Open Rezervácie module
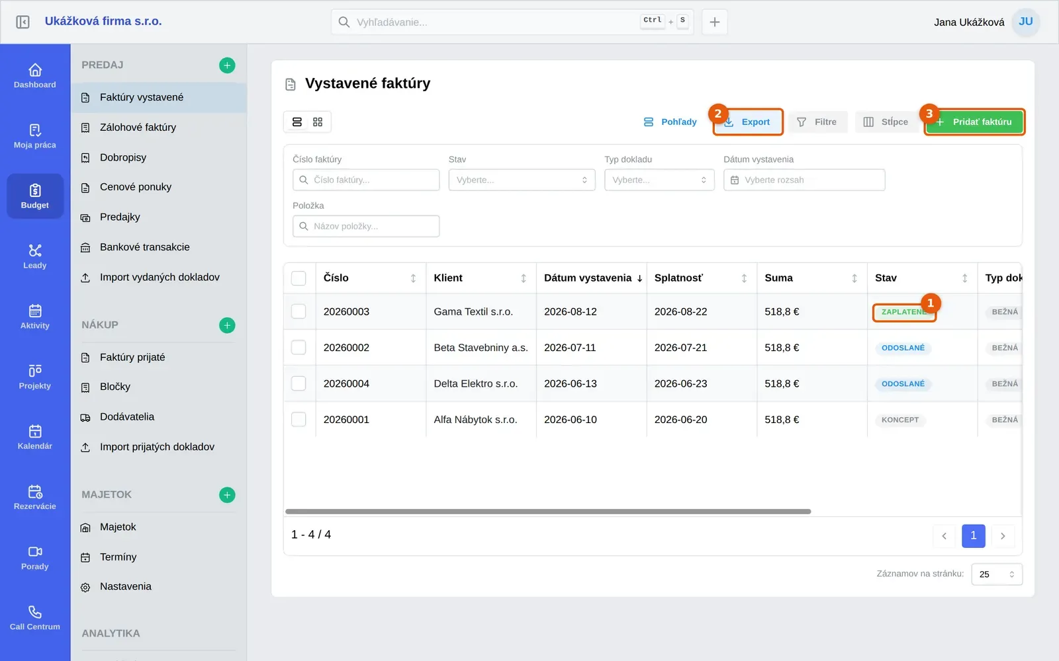This screenshot has height=661, width=1059. (x=35, y=496)
